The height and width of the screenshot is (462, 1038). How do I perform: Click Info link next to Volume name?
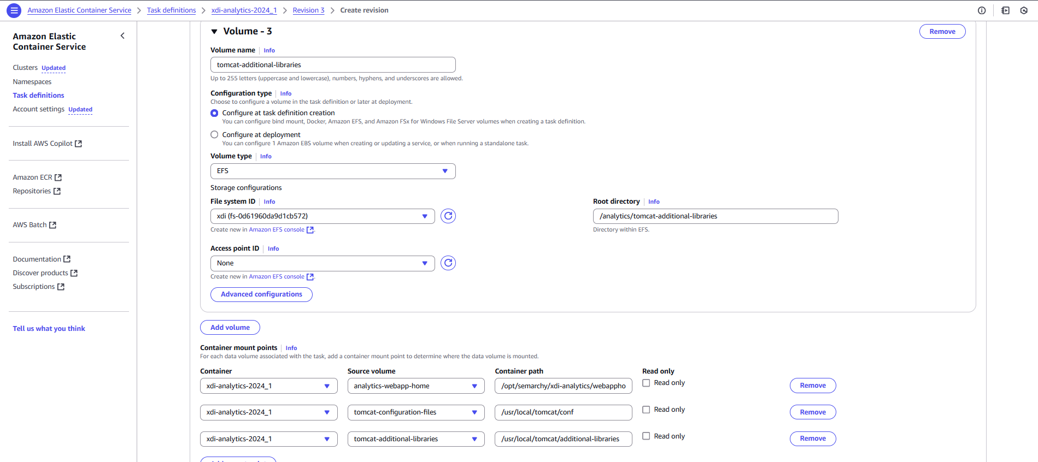[x=269, y=50]
